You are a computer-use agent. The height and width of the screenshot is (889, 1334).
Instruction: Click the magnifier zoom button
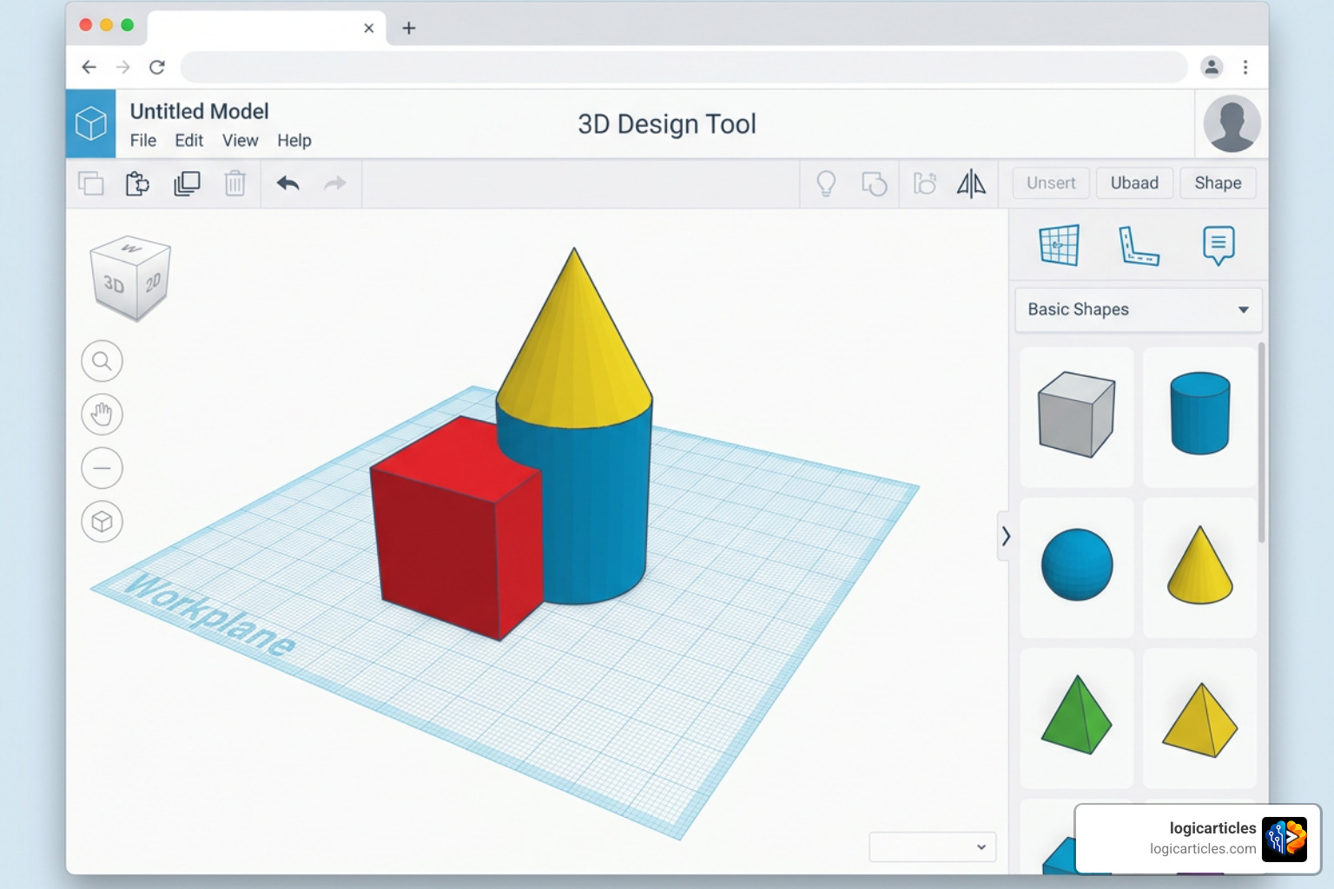coord(102,361)
